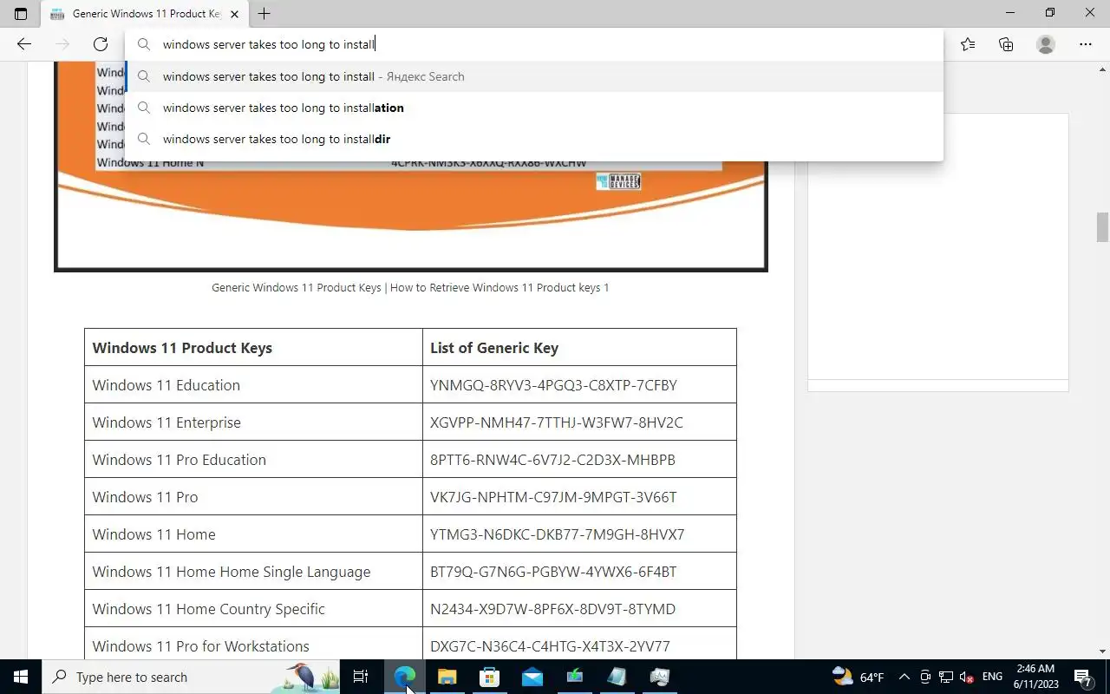Open the Collections icon
The width and height of the screenshot is (1110, 694).
pos(1006,44)
